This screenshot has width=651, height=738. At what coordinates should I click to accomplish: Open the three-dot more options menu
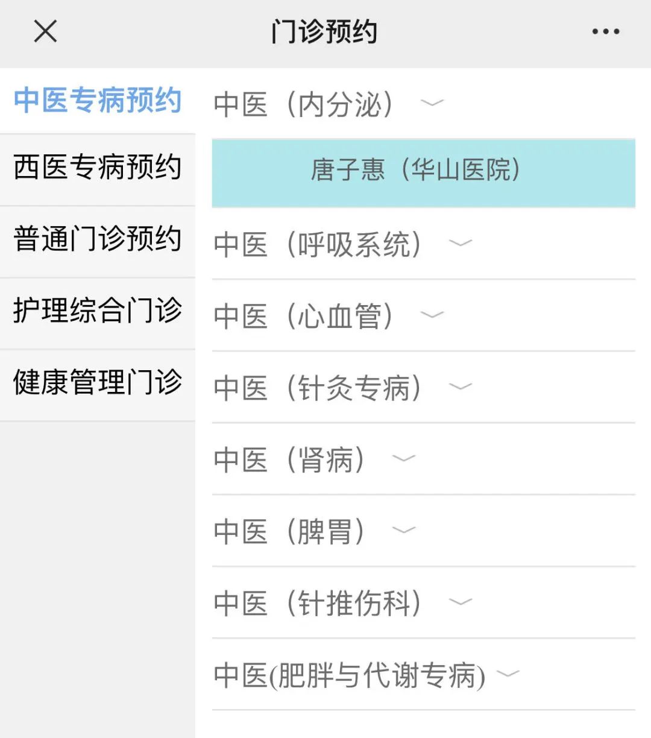[x=605, y=31]
